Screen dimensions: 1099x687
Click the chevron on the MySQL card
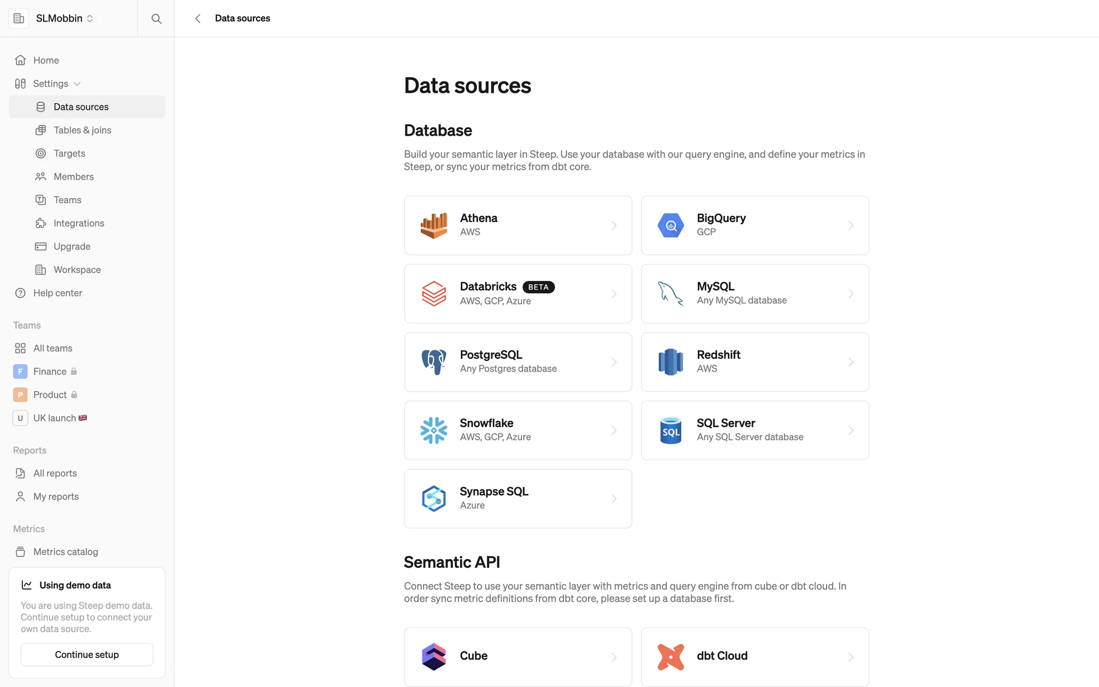click(851, 294)
